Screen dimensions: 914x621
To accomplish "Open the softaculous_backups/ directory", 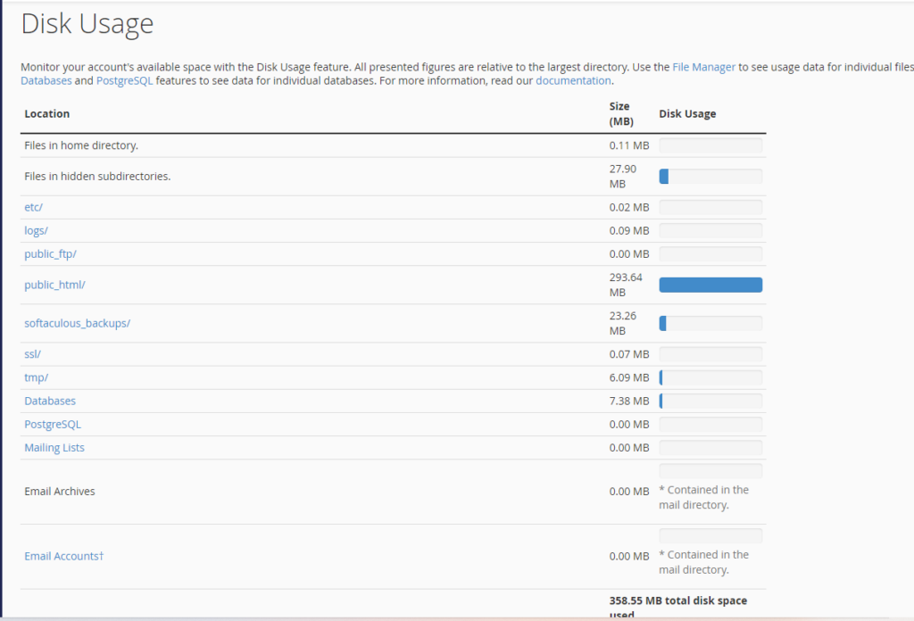I will 77,323.
